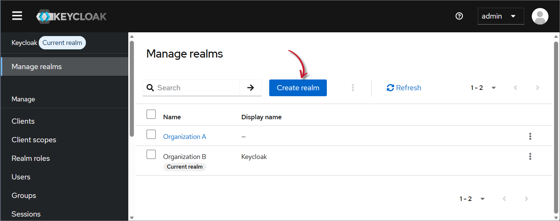Viewport: 560px width, 221px height.
Task: Select Manage realms in the sidebar
Action: (x=65, y=66)
